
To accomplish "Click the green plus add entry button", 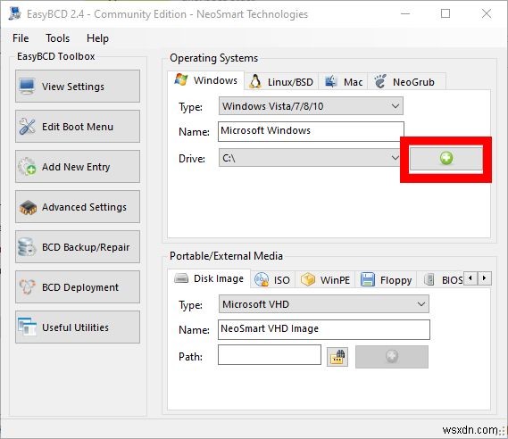I will click(x=446, y=158).
